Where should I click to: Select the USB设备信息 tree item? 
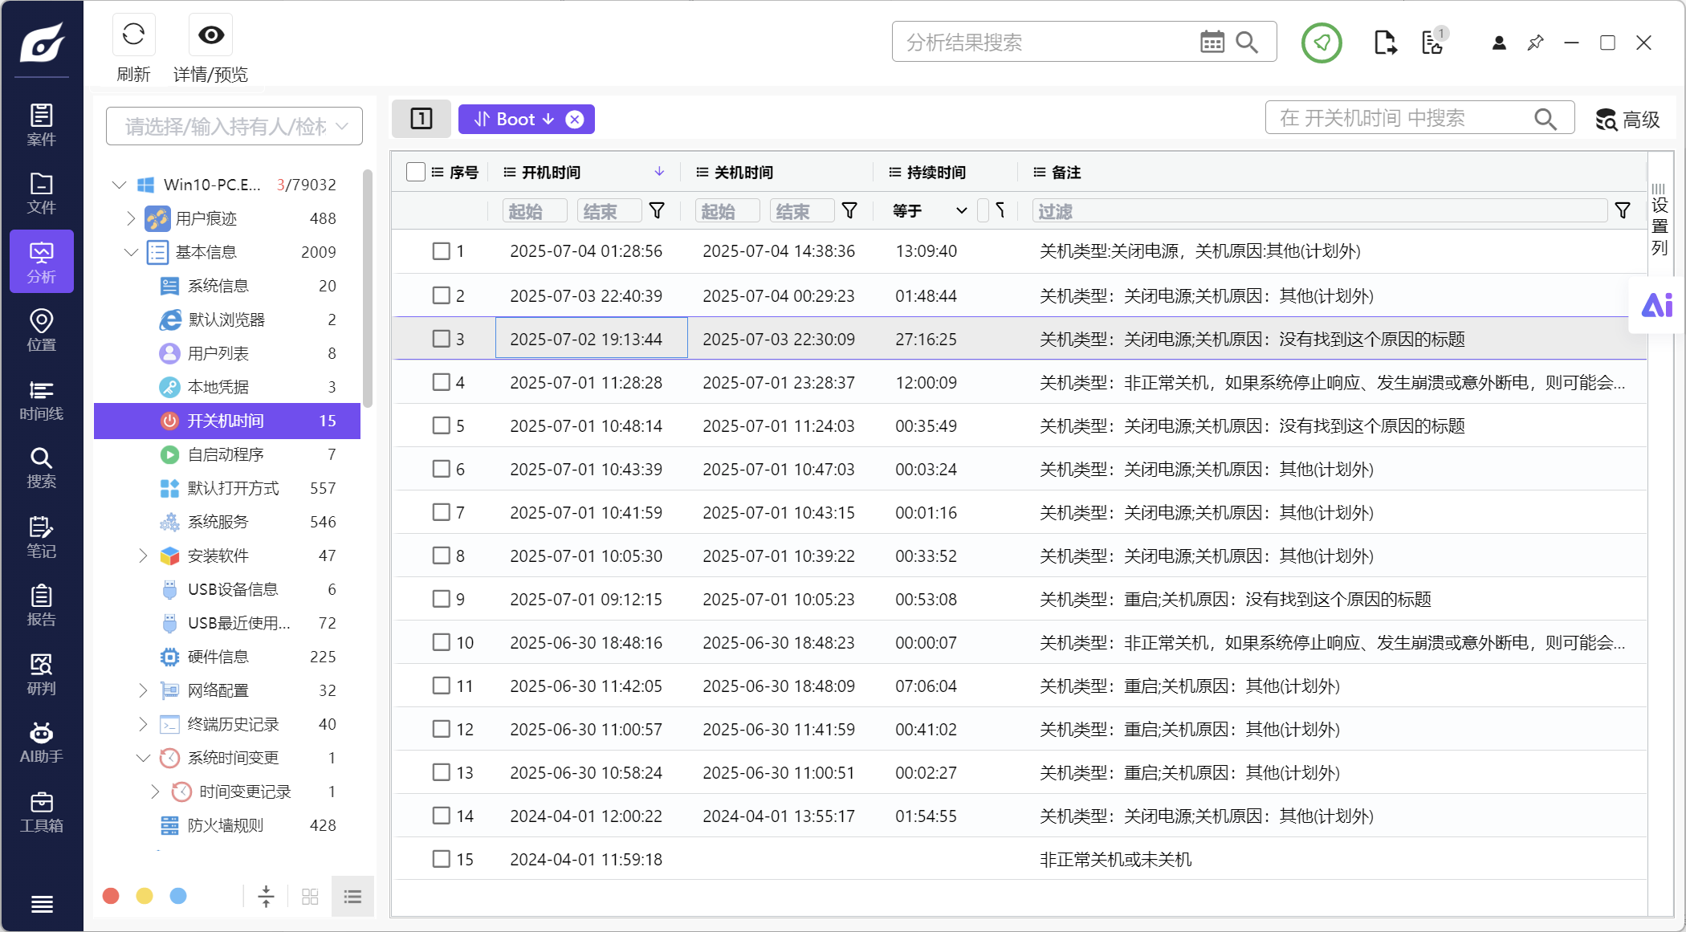[227, 589]
